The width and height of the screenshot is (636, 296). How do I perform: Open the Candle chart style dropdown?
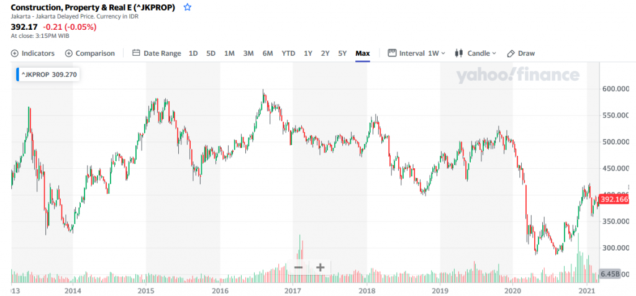click(482, 53)
